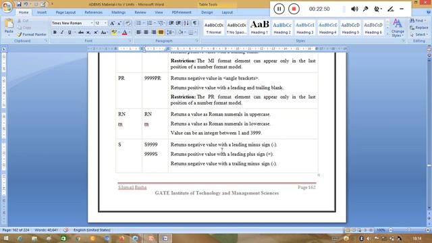The image size is (432, 243).
Task: Paste clipboard contents
Action: [x=9, y=26]
